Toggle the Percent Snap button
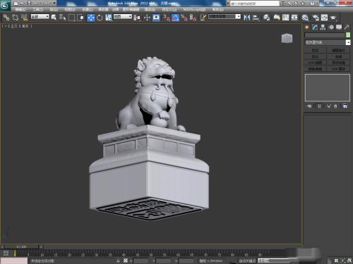353x264 pixels. pos(184,18)
